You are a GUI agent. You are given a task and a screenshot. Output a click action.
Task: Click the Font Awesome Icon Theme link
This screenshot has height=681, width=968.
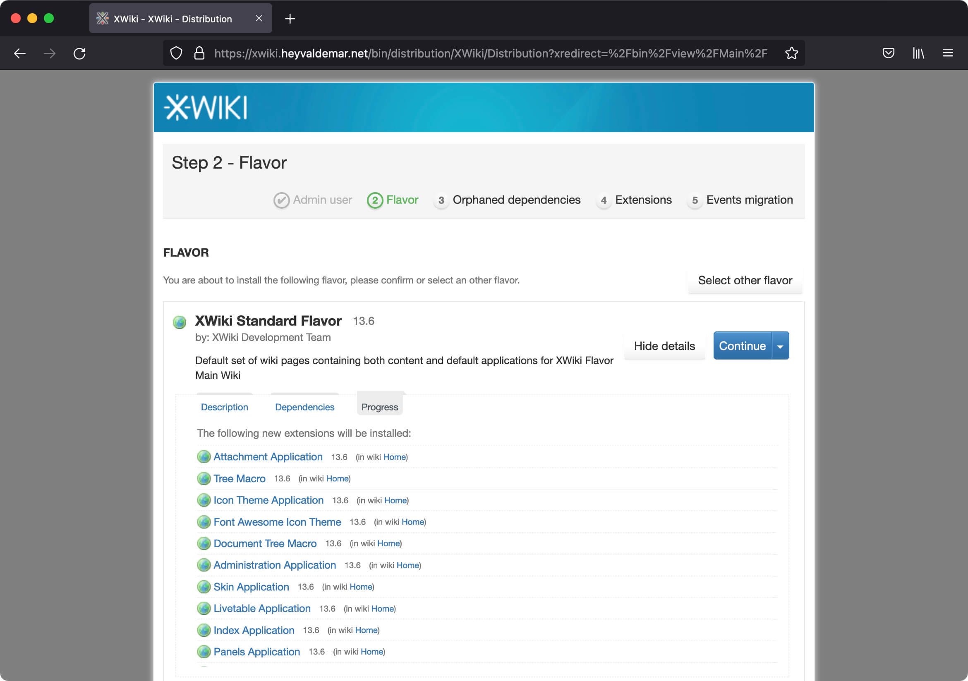pyautogui.click(x=277, y=522)
